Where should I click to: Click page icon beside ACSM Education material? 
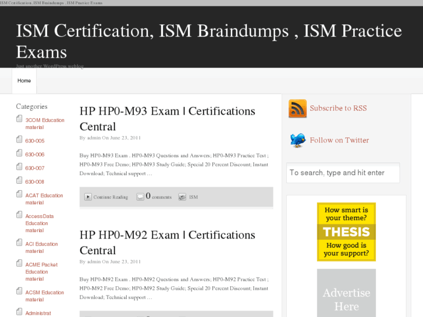[19, 291]
